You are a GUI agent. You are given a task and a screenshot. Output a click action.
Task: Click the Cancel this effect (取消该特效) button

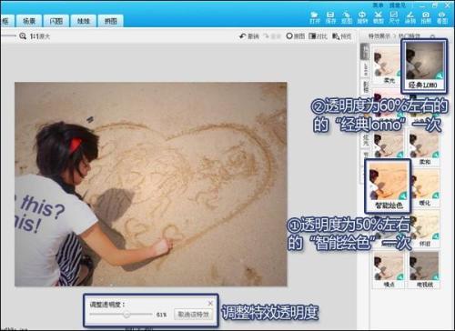point(193,315)
